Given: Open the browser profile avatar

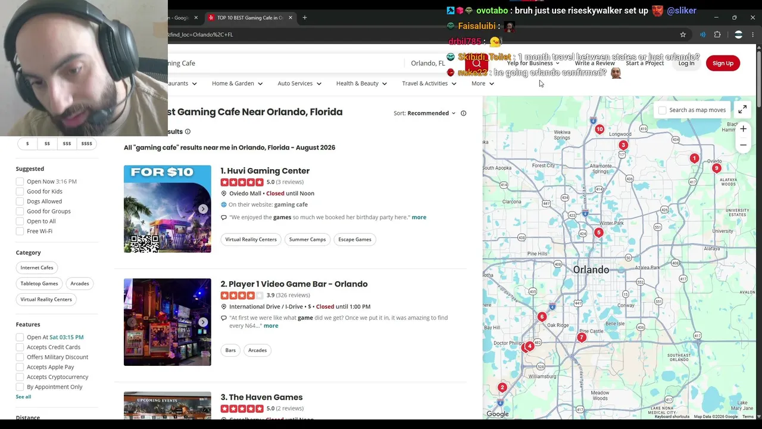Looking at the screenshot, I should tap(738, 35).
